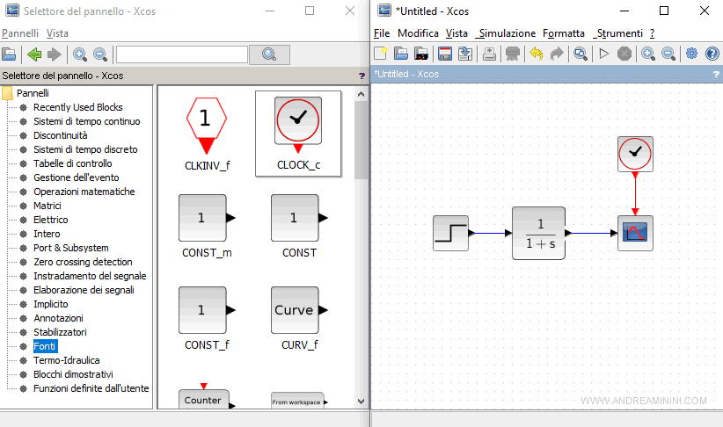723x427 pixels.
Task: Click the Stop simulation icon
Action: click(624, 54)
